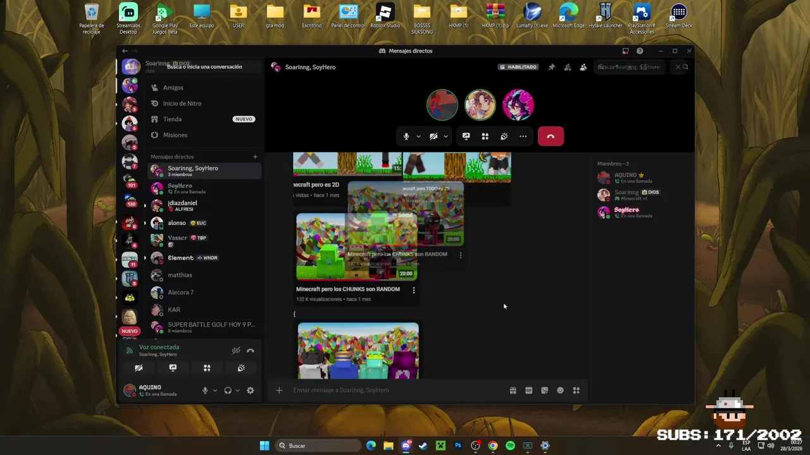Screen dimensions: 810x455
Task: Open more call options (three dots)
Action: pyautogui.click(x=523, y=136)
